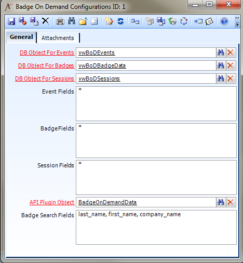Image resolution: width=243 pixels, height=263 pixels.
Task: Click the Save floppy disk icon
Action: coord(11,21)
